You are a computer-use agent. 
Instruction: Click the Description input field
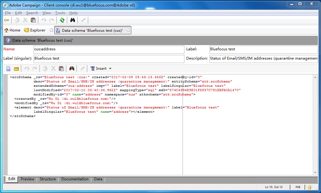263,59
